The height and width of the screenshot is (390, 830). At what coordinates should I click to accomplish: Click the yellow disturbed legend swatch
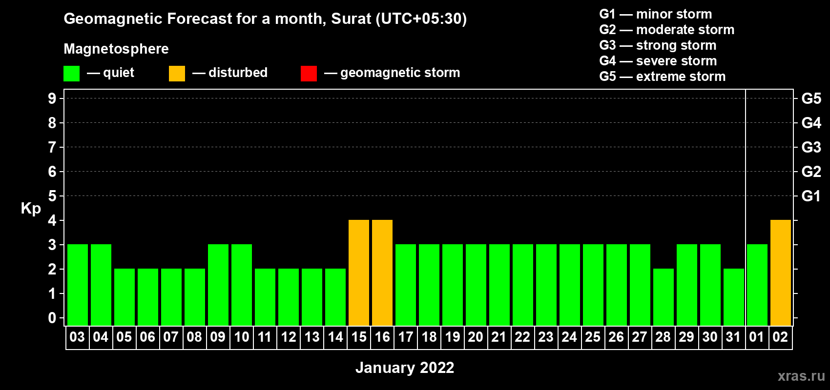(x=177, y=74)
